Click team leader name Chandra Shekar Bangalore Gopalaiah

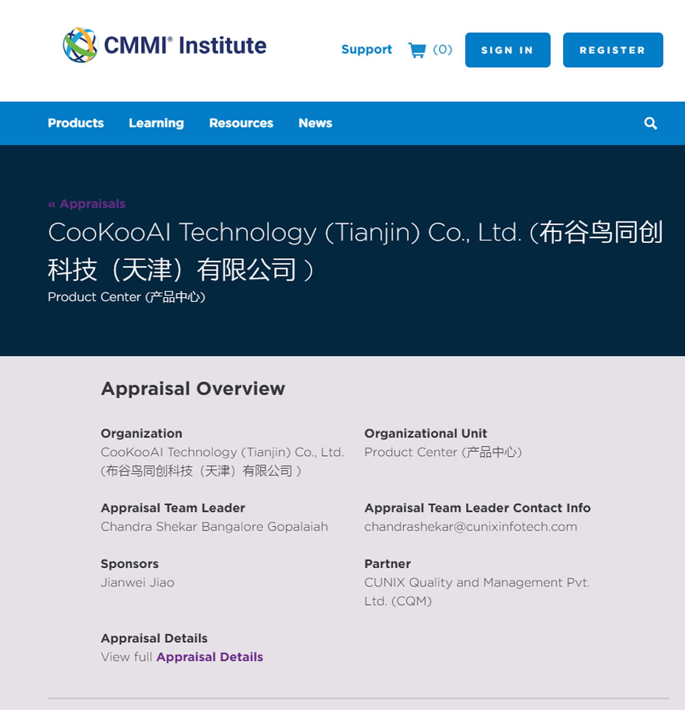tap(214, 527)
